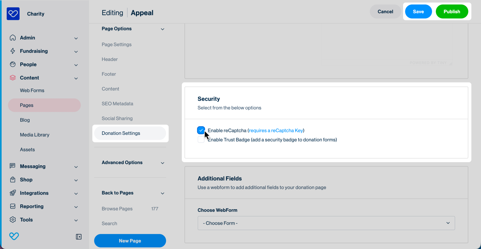This screenshot has height=249, width=481.
Task: Collapse the Page Options section
Action: (163, 29)
